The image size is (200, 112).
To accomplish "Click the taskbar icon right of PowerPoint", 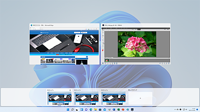I will [127, 110].
